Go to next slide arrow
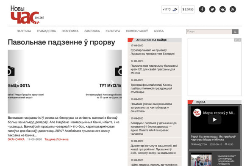Image resolution: width=250 pixels, height=166 pixels. click(x=112, y=82)
